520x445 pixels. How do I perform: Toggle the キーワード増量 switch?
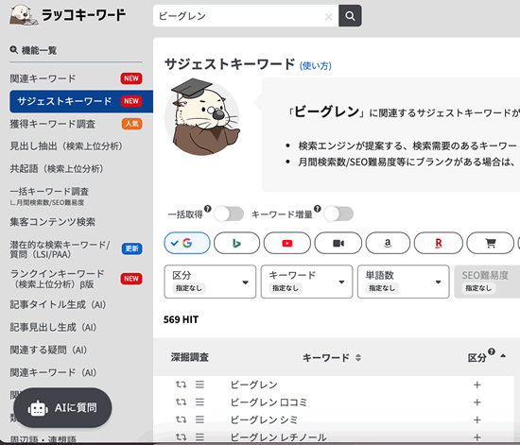click(x=338, y=214)
